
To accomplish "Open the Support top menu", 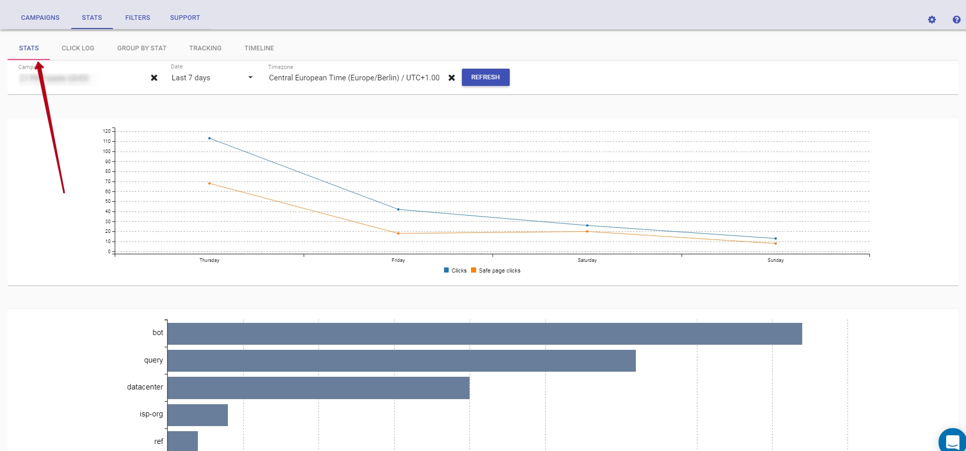I will tap(185, 18).
